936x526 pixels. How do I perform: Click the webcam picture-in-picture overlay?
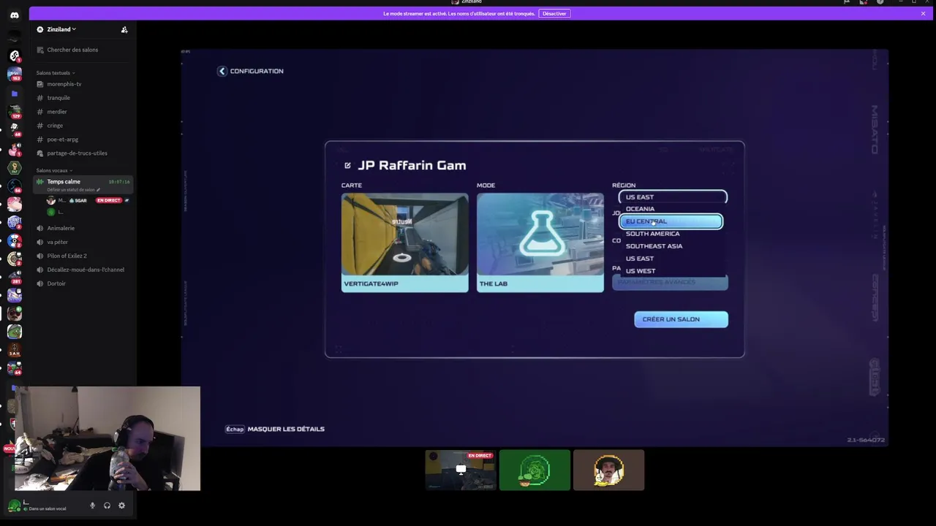coord(107,438)
